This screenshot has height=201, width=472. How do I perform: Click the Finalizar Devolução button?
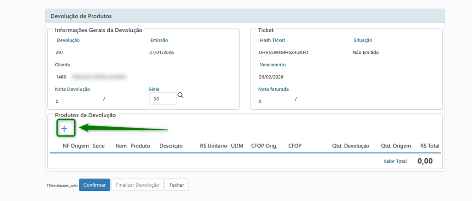coord(137,185)
